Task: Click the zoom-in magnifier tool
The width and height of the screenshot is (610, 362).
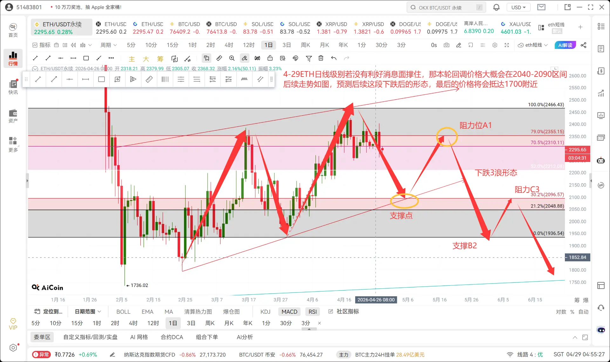Action: 232,58
